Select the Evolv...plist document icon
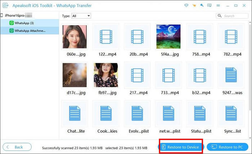 click(x=137, y=113)
